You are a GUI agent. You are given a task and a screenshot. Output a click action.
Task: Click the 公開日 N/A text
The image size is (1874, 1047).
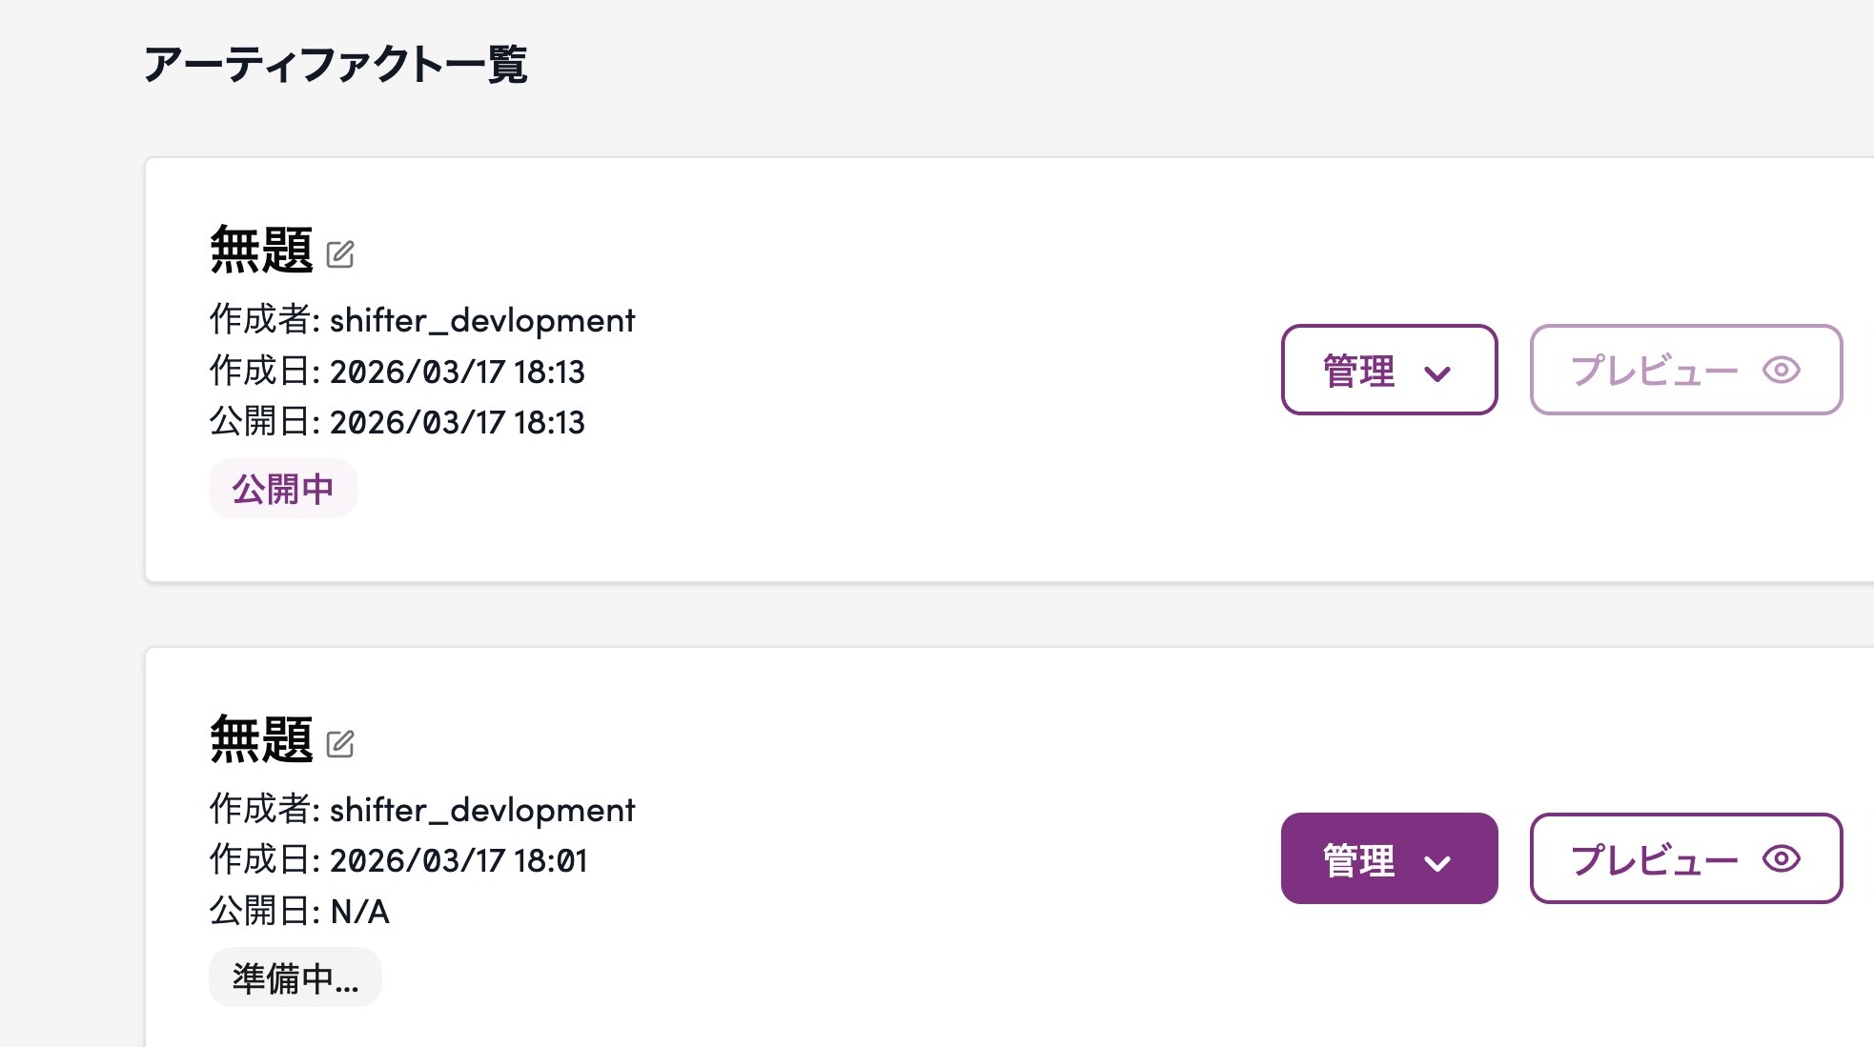tap(359, 912)
